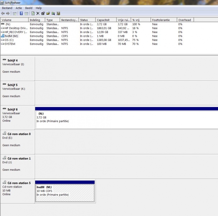Click the Cd-rom-station 5 label
The width and height of the screenshot is (218, 216).
(19, 183)
